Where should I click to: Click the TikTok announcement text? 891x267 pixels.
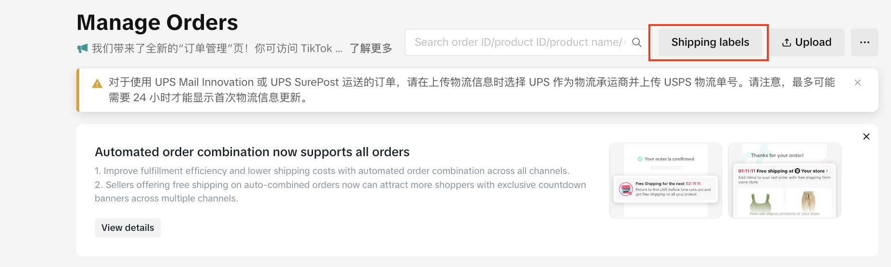click(216, 48)
